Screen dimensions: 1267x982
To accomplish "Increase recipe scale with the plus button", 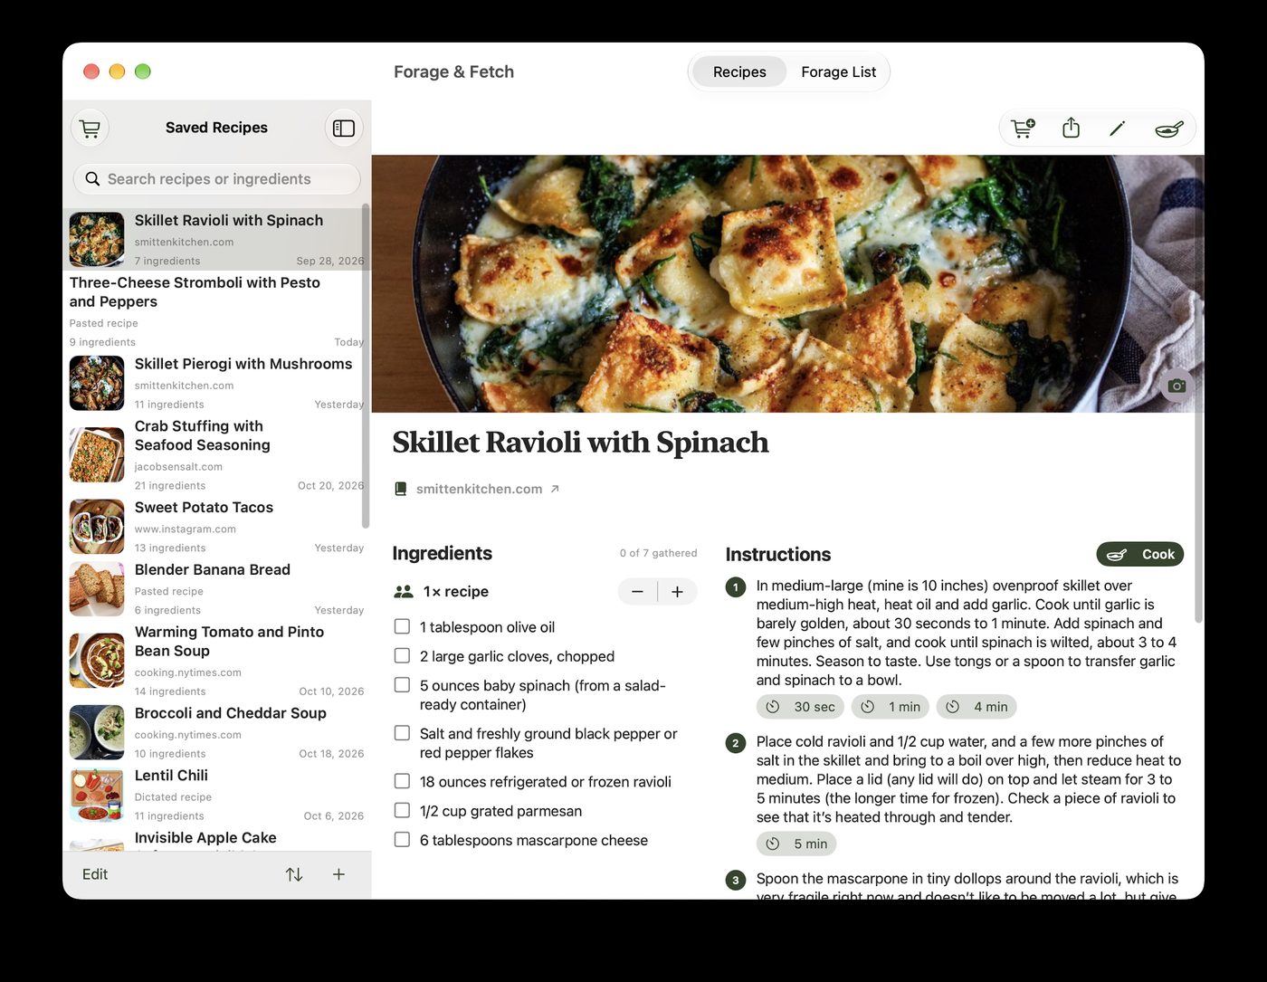I will pyautogui.click(x=677, y=592).
